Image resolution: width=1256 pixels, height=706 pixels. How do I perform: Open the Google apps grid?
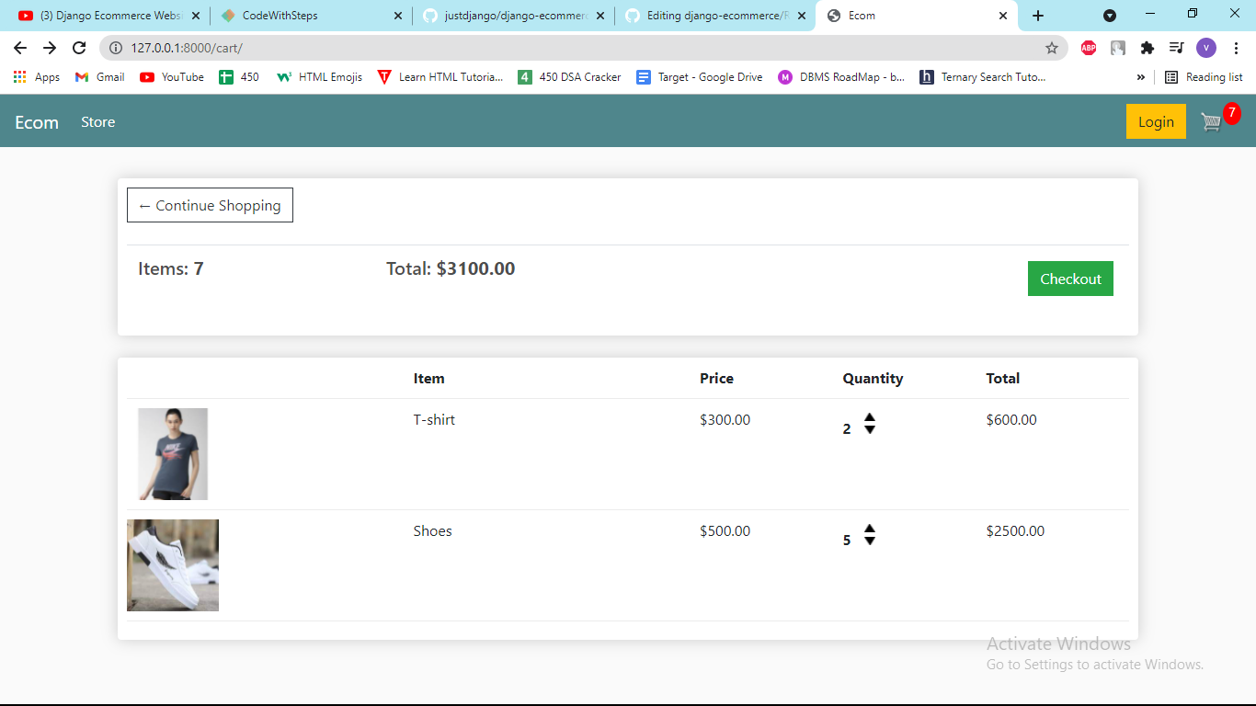click(x=19, y=77)
